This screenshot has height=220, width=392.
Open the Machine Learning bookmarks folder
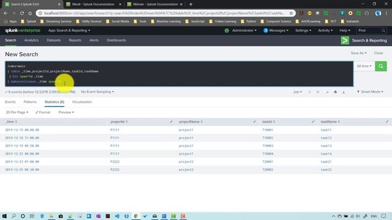click(166, 21)
